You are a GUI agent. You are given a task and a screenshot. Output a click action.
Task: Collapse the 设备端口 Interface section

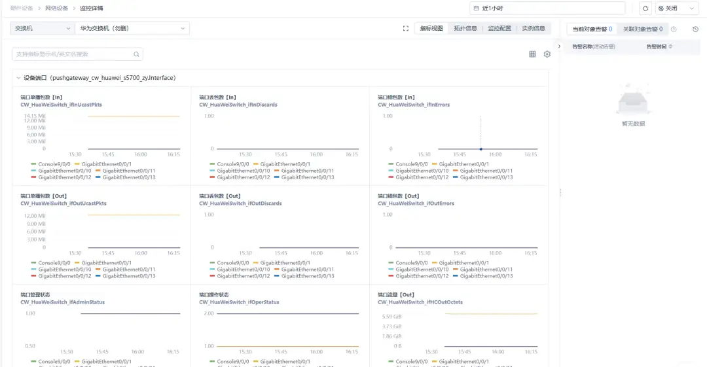click(18, 78)
